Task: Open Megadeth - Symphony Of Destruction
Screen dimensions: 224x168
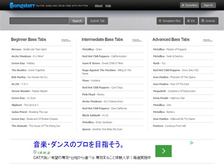Action: [174, 91]
